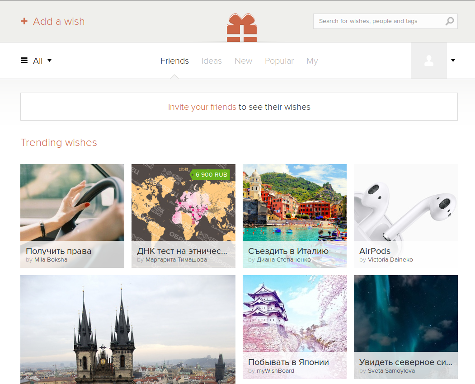Select the Popular tab
The height and width of the screenshot is (384, 475).
click(x=279, y=61)
